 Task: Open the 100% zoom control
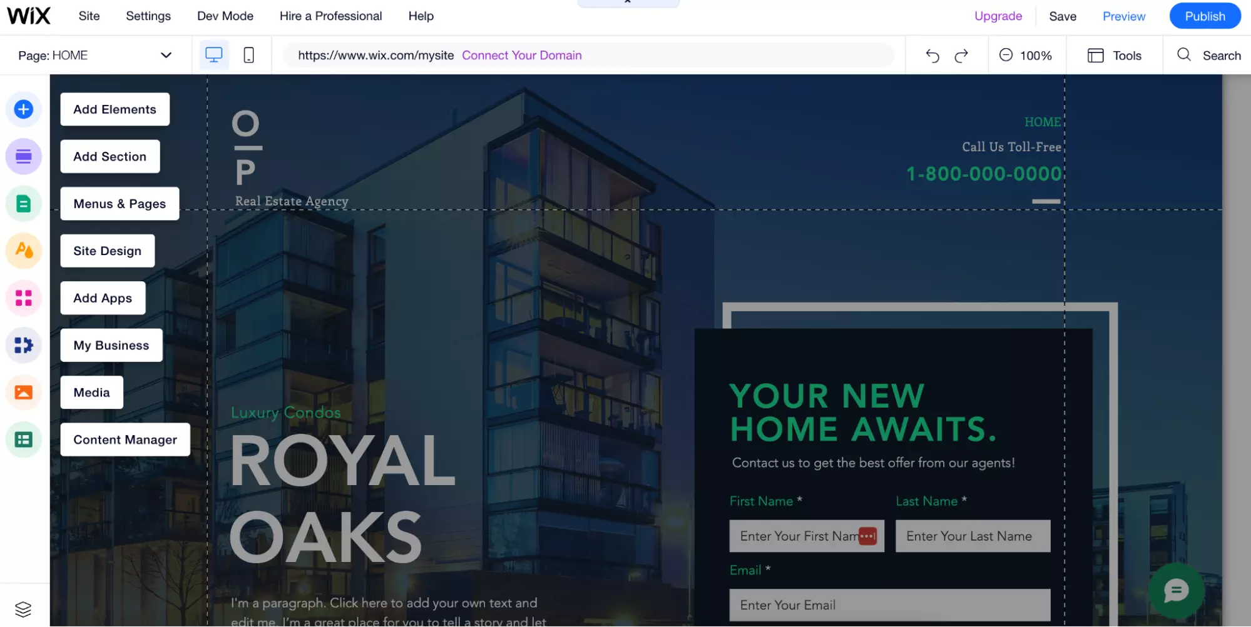pos(1026,55)
